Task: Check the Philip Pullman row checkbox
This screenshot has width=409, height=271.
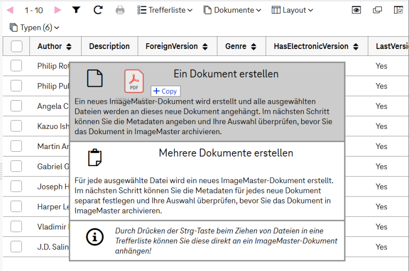Action: pyautogui.click(x=16, y=86)
